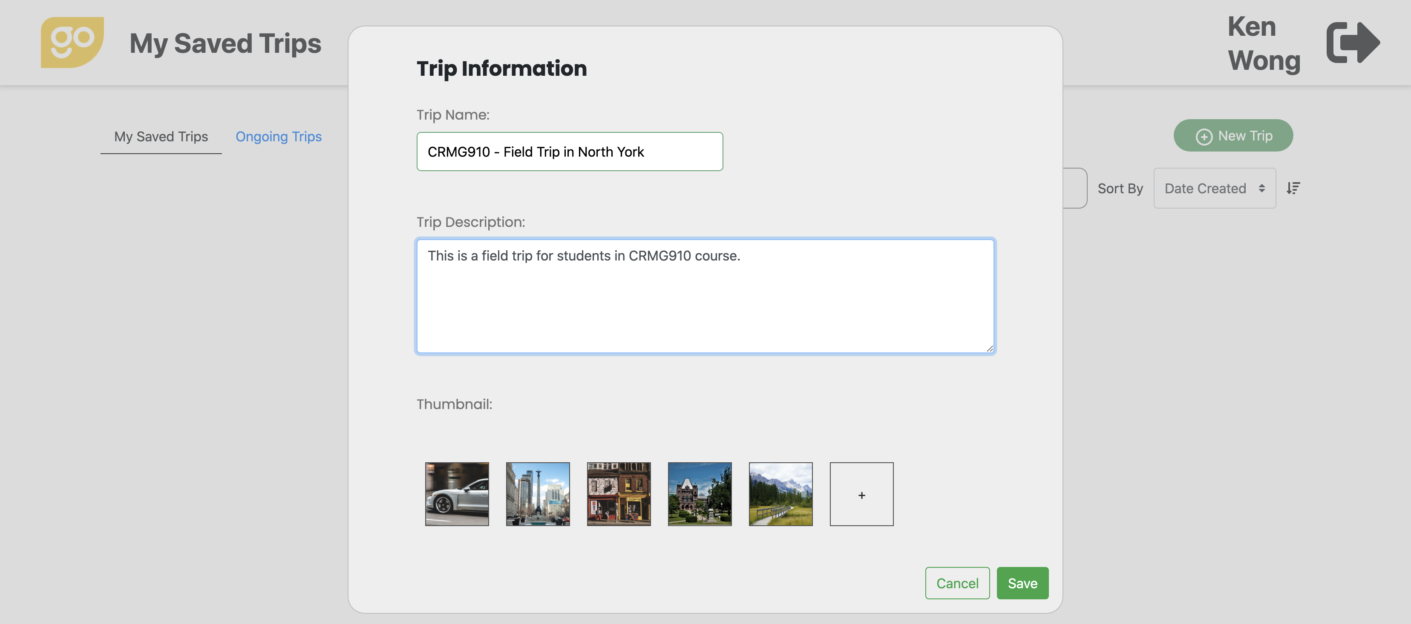Click the Trip Name: label
This screenshot has height=624, width=1411.
(453, 115)
